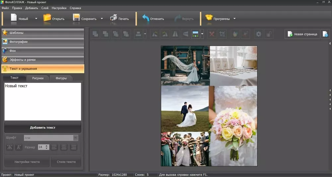Expand the Программы dropdown arrow
The height and width of the screenshot is (177, 332).
point(234,19)
